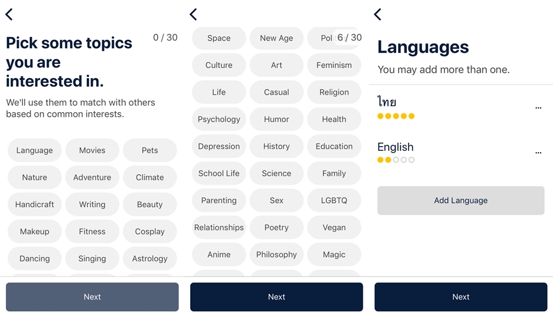Open more options for ไทย language
The image size is (553, 317).
(x=538, y=107)
